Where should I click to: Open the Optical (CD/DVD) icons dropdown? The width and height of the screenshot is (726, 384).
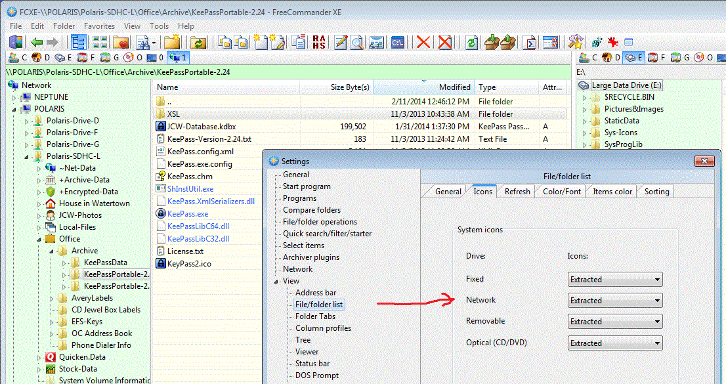[x=614, y=343]
